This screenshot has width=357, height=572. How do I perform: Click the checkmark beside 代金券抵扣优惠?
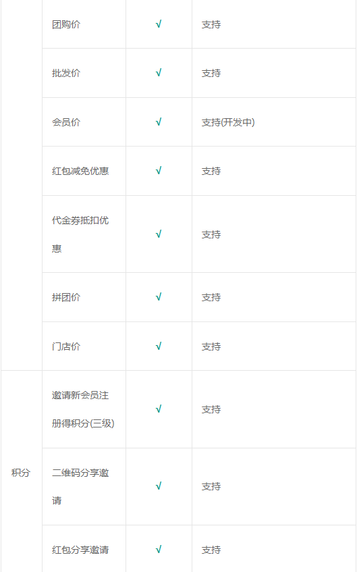pyautogui.click(x=159, y=234)
